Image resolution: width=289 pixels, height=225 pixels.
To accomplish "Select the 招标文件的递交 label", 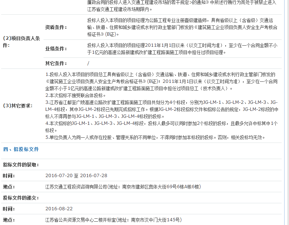I will pos(21,198).
